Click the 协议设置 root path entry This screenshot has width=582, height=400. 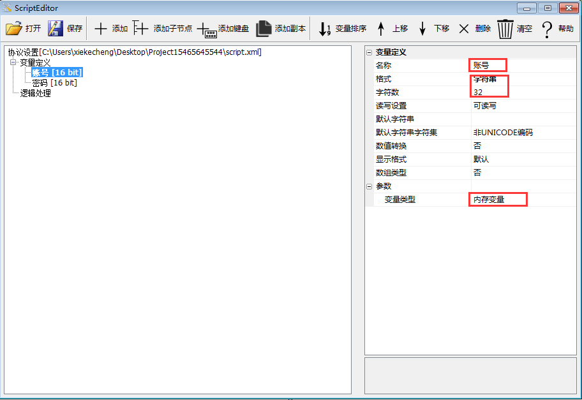(135, 52)
